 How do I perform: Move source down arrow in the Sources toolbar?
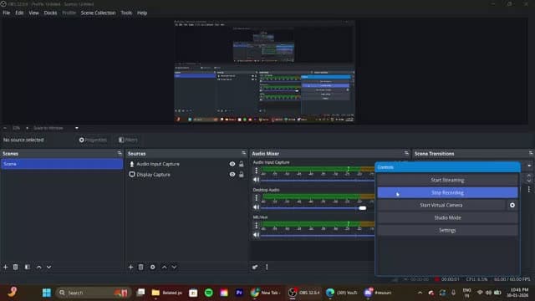click(174, 267)
